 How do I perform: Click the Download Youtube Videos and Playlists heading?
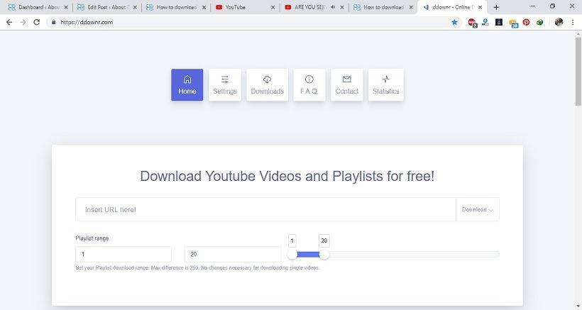pos(287,176)
